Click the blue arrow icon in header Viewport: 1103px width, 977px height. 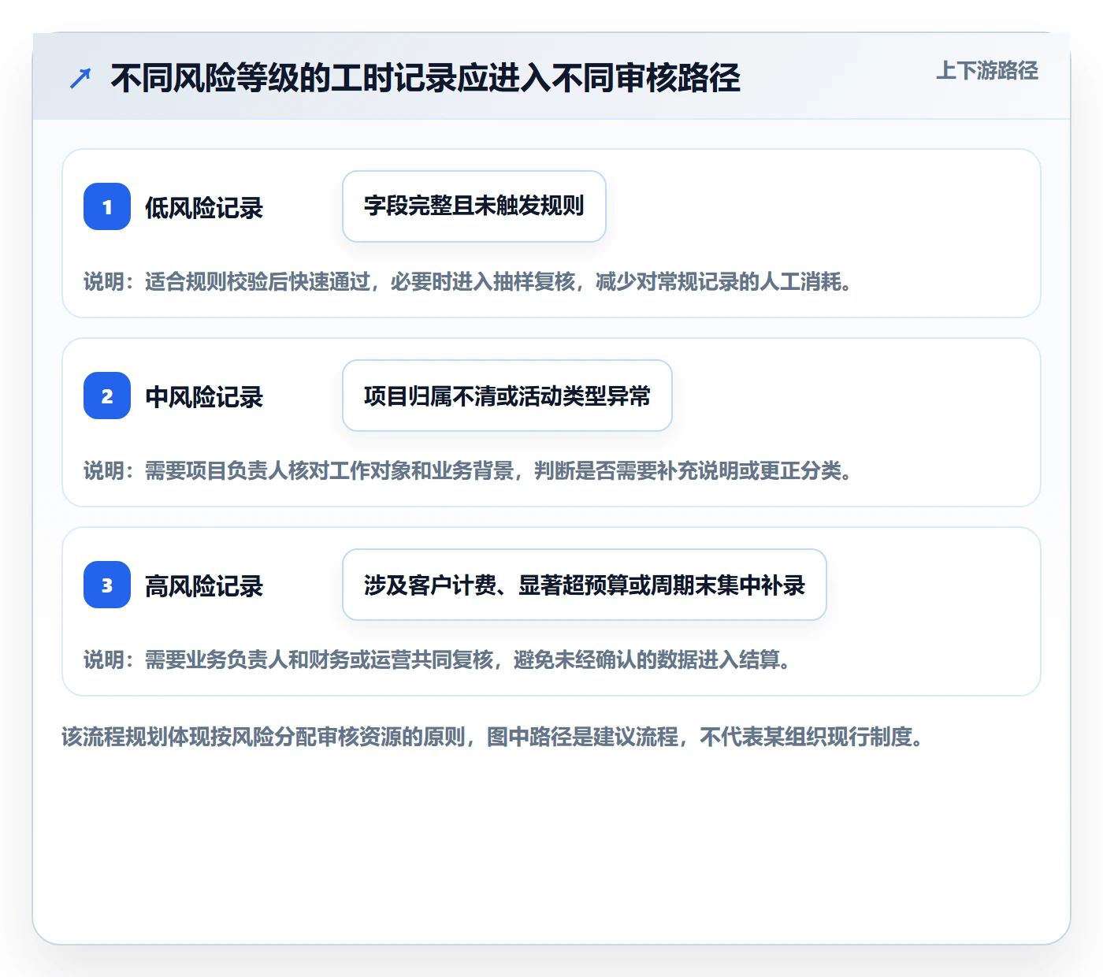pyautogui.click(x=80, y=78)
